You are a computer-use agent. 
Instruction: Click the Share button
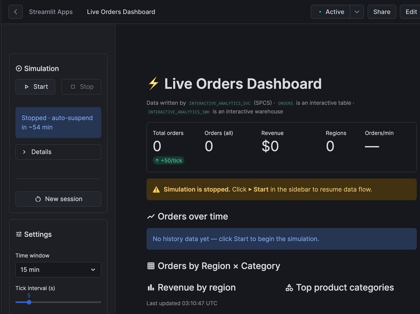point(382,12)
